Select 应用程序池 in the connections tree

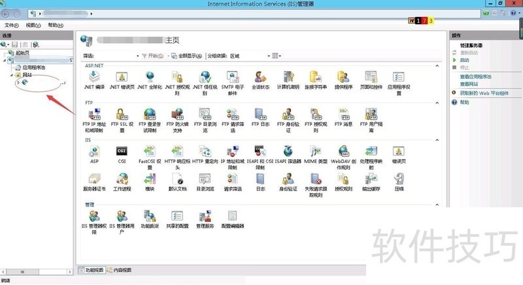(x=34, y=68)
